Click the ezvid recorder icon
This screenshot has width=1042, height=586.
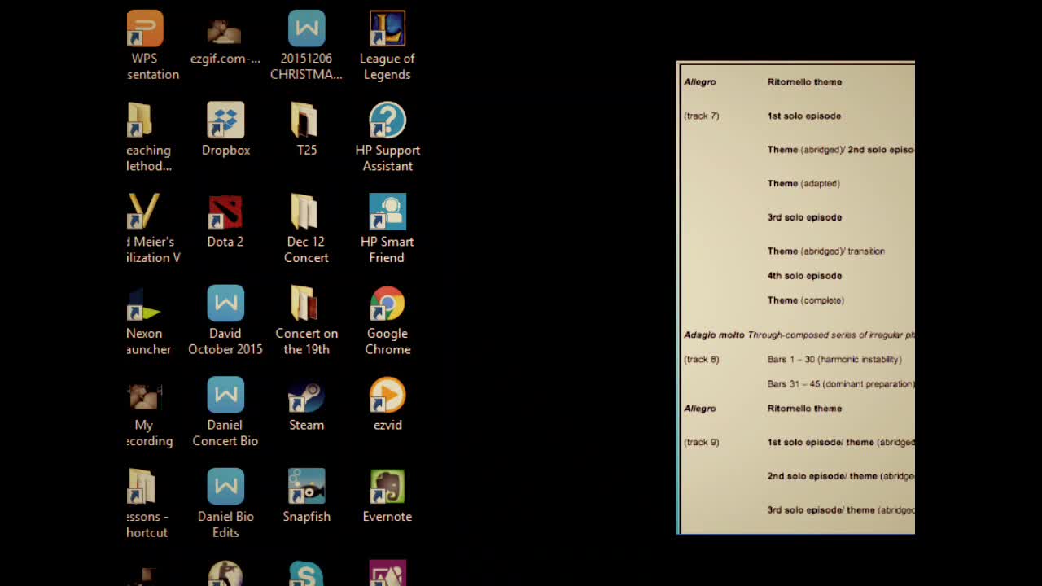pyautogui.click(x=387, y=396)
